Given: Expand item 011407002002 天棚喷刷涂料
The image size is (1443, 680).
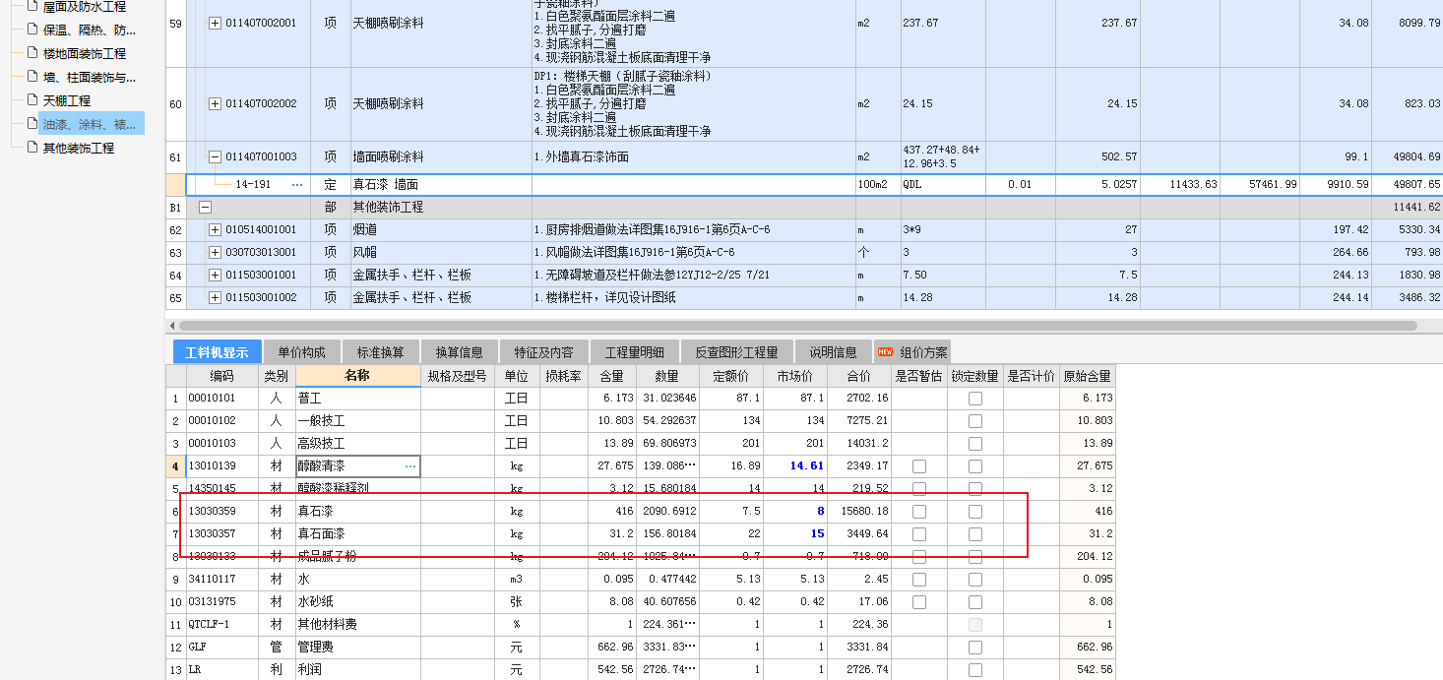Looking at the screenshot, I should pyautogui.click(x=216, y=103).
